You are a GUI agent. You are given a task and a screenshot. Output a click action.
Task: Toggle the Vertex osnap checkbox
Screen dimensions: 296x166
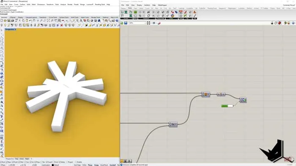pyautogui.click(x=60, y=162)
